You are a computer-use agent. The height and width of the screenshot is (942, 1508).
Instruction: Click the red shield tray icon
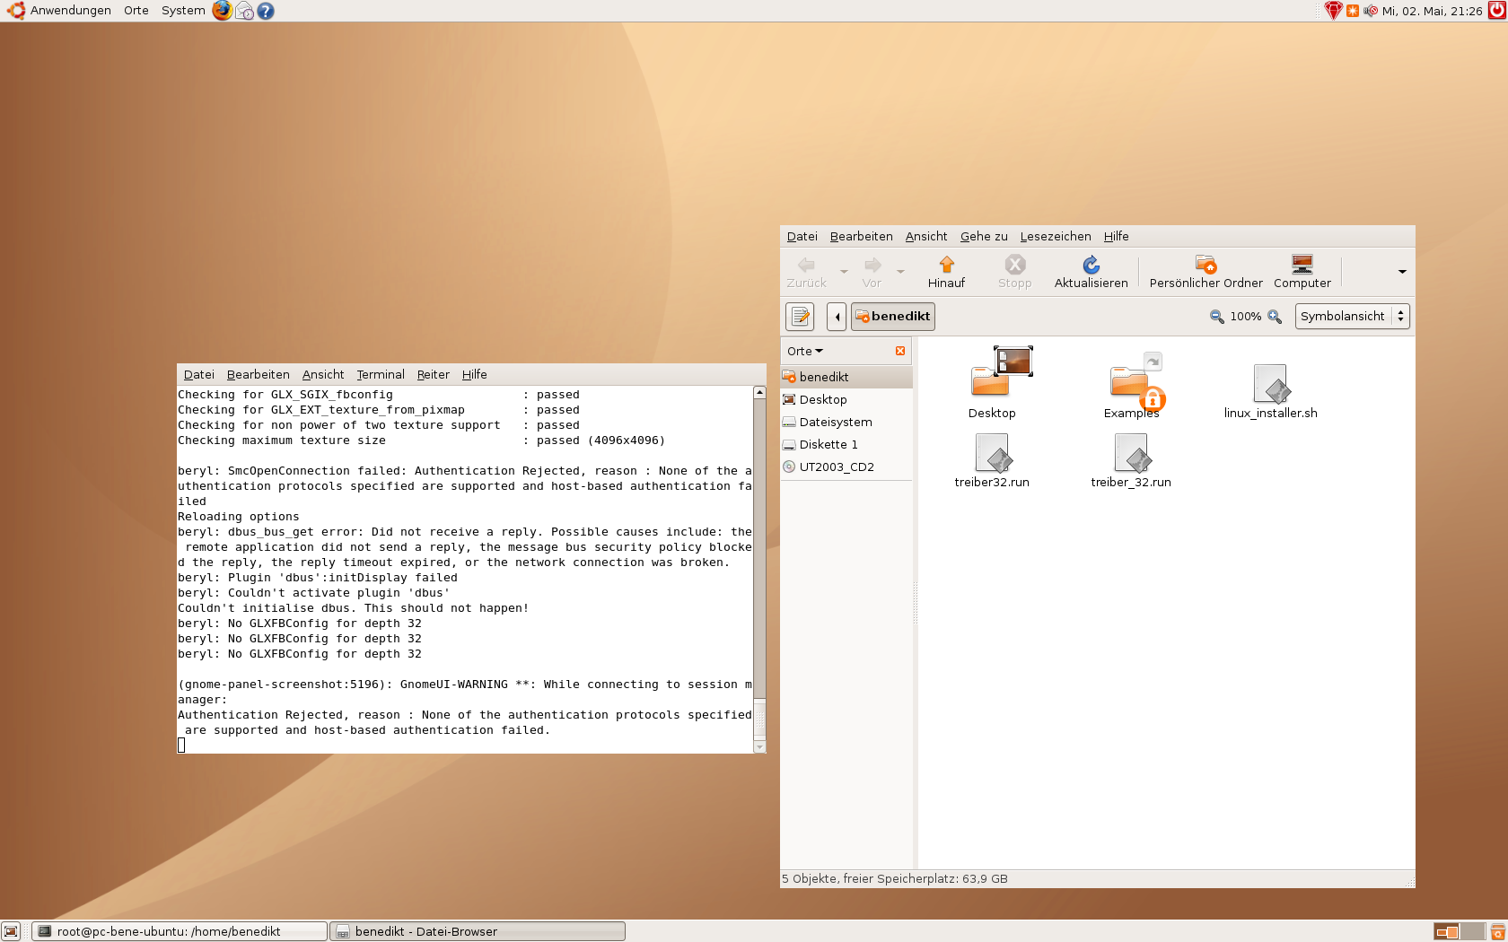coord(1334,11)
